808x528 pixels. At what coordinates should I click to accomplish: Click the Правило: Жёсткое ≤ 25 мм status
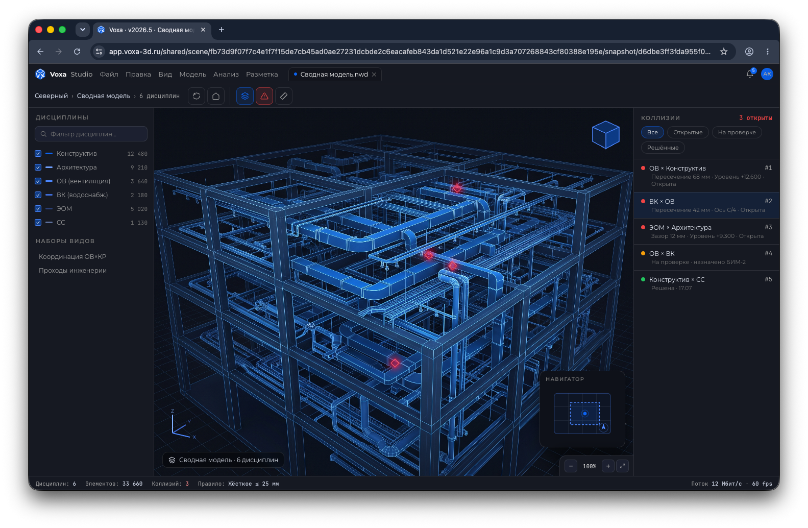238,484
